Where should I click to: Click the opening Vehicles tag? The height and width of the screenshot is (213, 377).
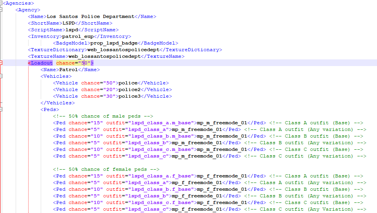click(56, 76)
